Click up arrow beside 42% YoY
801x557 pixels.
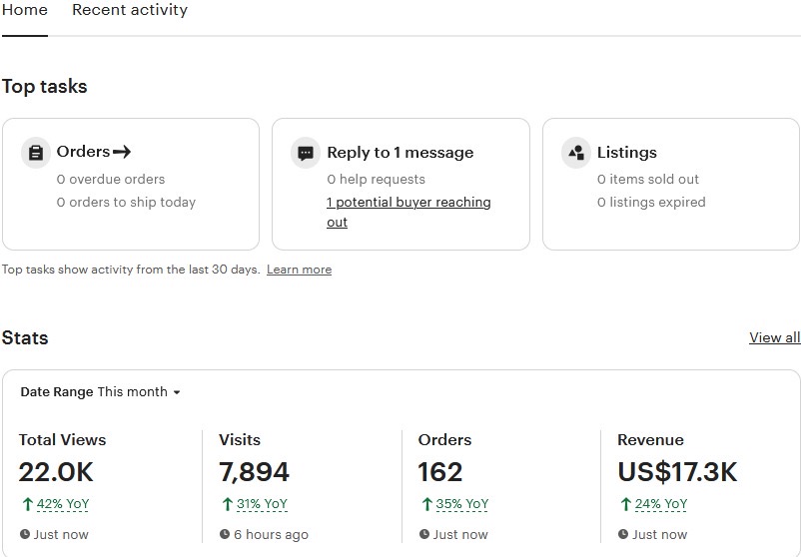click(28, 504)
